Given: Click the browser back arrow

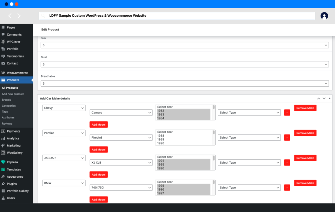Looking at the screenshot, I should point(10,16).
